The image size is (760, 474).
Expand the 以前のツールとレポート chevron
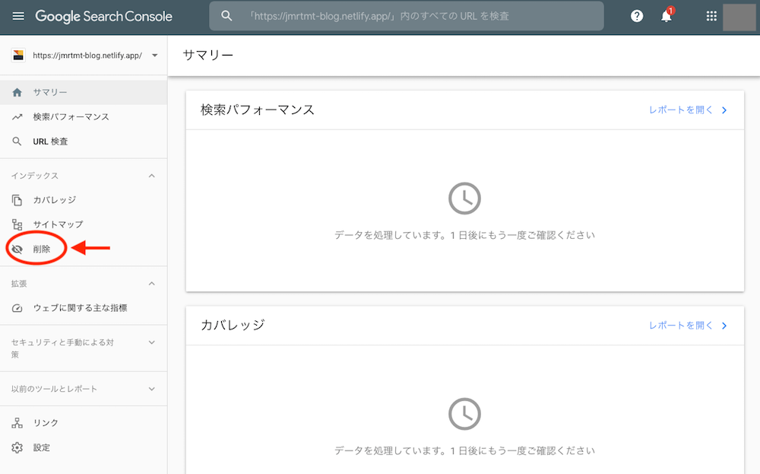pos(152,389)
